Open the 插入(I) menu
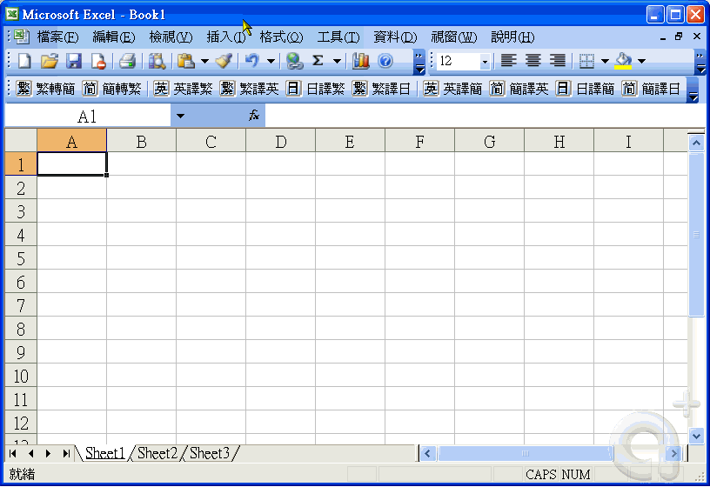The width and height of the screenshot is (710, 487). [226, 37]
